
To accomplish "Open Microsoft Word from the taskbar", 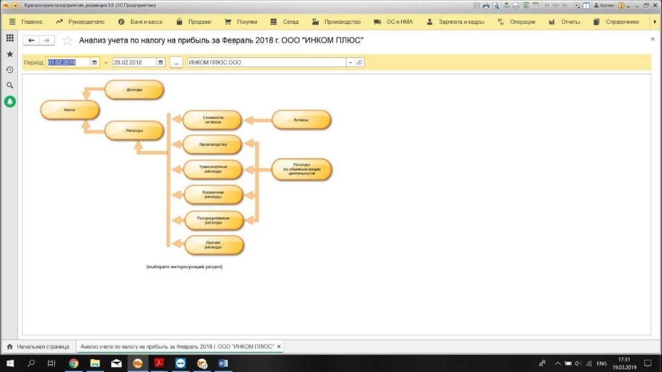I will pos(223,363).
